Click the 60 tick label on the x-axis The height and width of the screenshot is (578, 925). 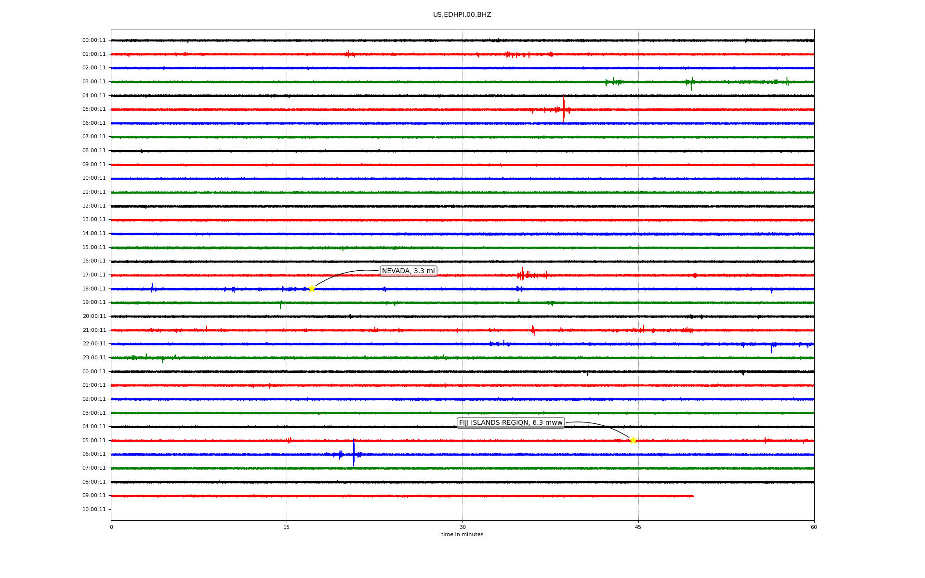pos(814,527)
